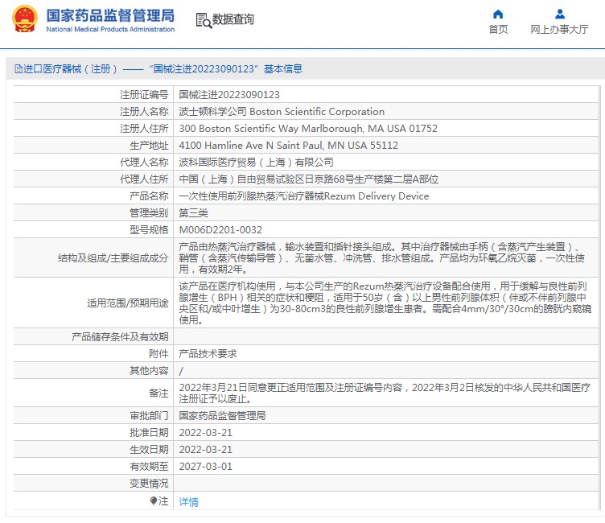Click the 批准日期 row label
This screenshot has width=605, height=523.
coord(149,433)
